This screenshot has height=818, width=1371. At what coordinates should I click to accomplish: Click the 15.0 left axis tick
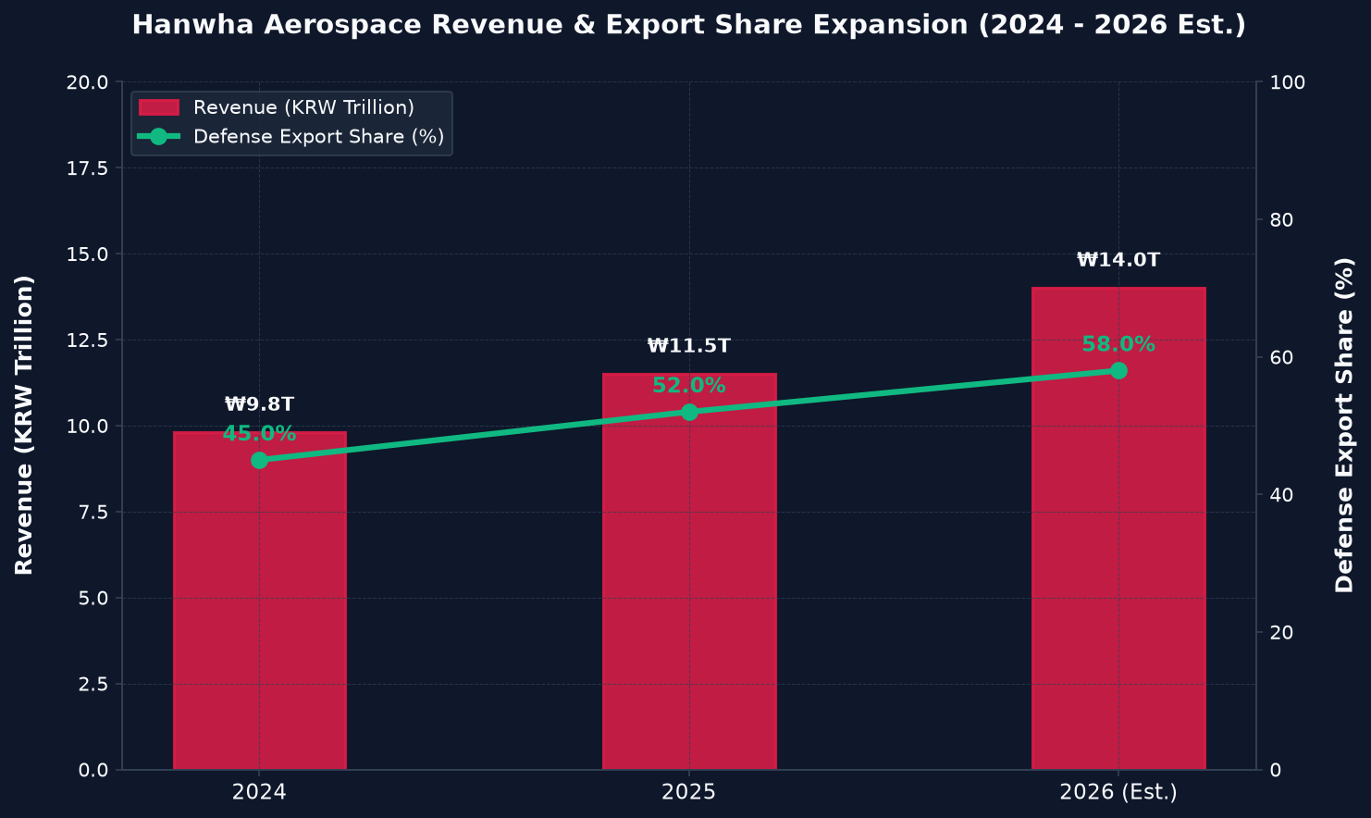(x=87, y=254)
